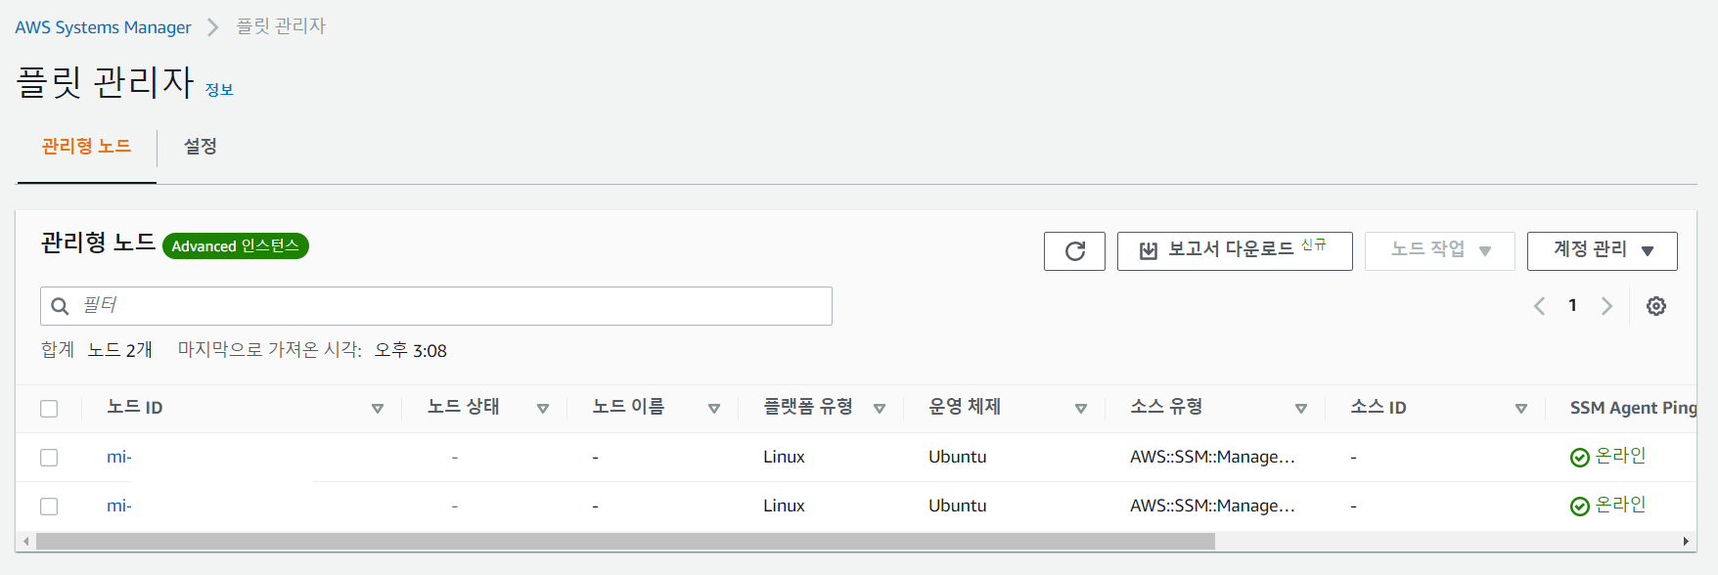1718x575 pixels.
Task: Click AWS::SSM::Manage… in first row
Action: (1212, 457)
